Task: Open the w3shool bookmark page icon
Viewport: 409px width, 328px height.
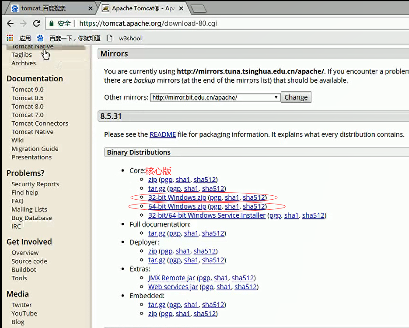Action: click(110, 38)
